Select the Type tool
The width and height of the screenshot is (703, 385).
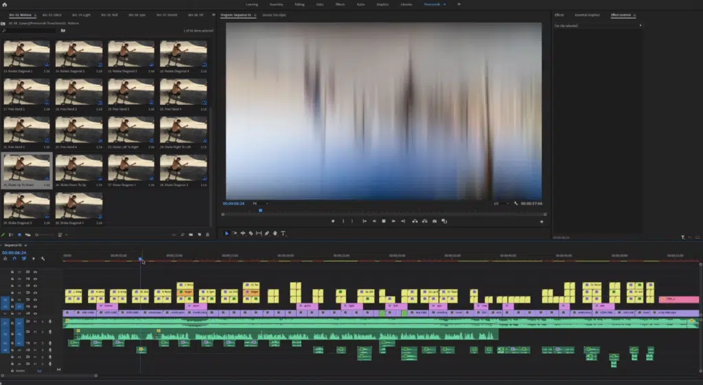283,233
